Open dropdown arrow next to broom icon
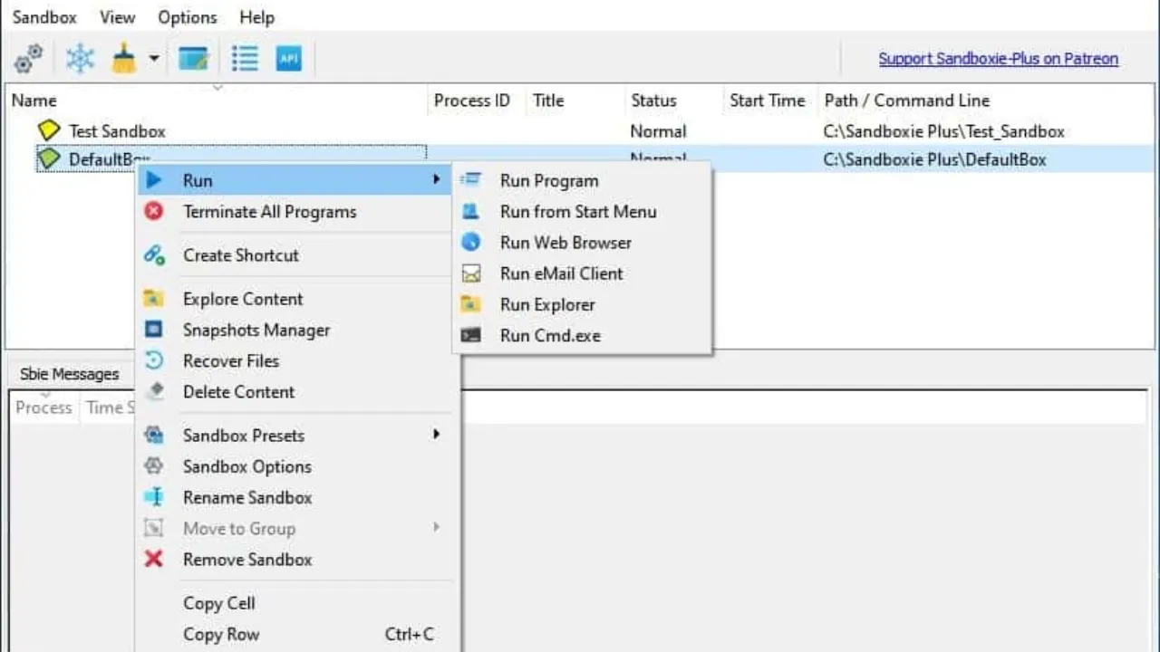 (153, 59)
